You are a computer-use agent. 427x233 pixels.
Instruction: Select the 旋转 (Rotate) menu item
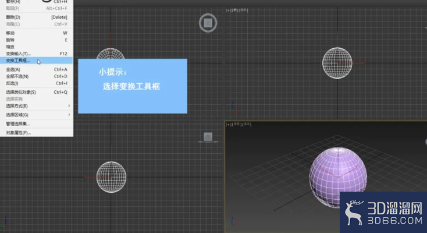click(37, 40)
